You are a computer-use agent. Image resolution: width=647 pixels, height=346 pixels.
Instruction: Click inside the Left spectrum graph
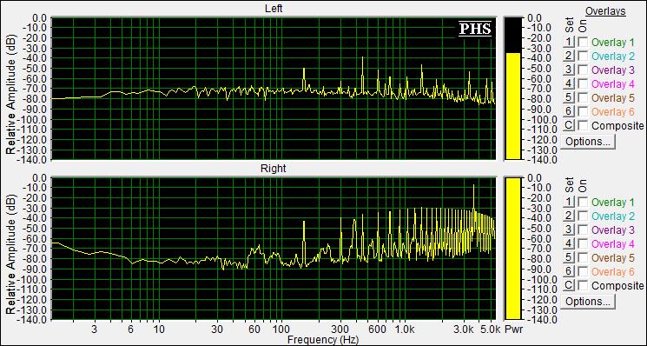274,89
